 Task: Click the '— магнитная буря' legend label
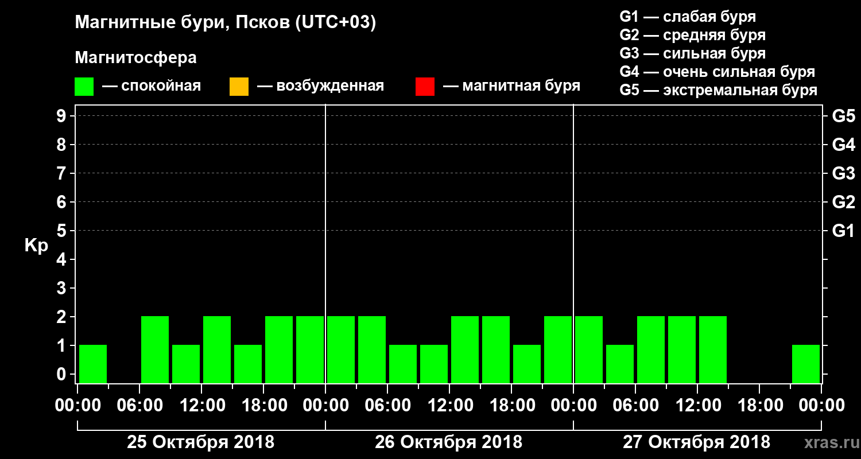[x=511, y=87]
